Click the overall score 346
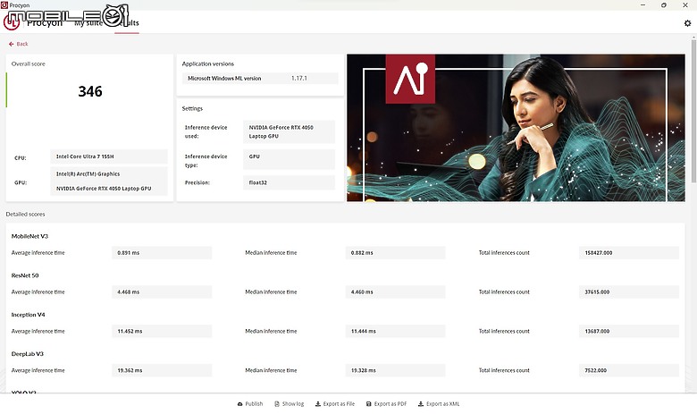The width and height of the screenshot is (697, 414). [90, 91]
